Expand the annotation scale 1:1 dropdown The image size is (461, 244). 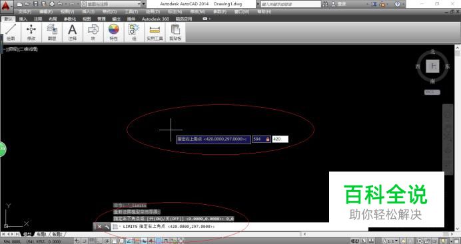click(x=390, y=241)
